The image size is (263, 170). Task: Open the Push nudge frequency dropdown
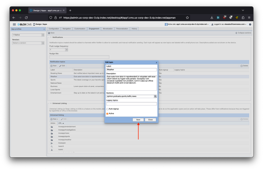tap(67, 50)
